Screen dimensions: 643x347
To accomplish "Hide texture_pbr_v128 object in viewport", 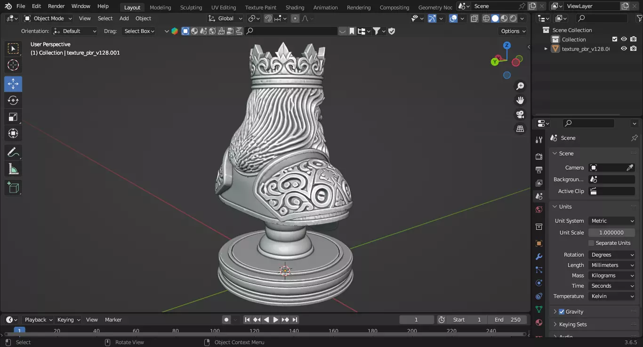I will click(x=624, y=48).
